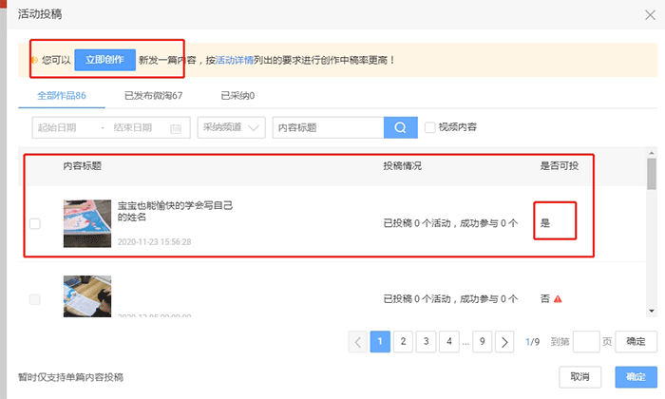Click the blue search magnifier icon

pos(400,128)
